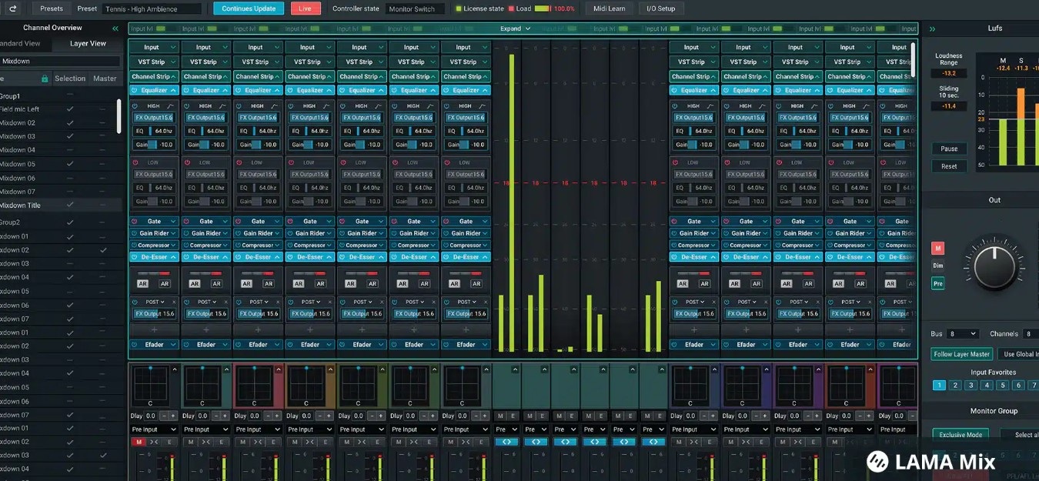
Task: Click the red Live button
Action: click(306, 9)
